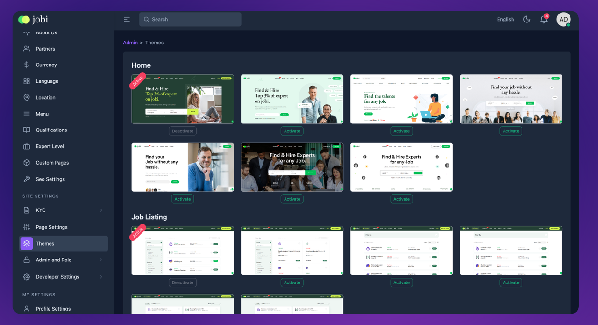The height and width of the screenshot is (325, 598).
Task: Activate the 'Find your Job without any hassle' man theme
Action: pos(183,199)
